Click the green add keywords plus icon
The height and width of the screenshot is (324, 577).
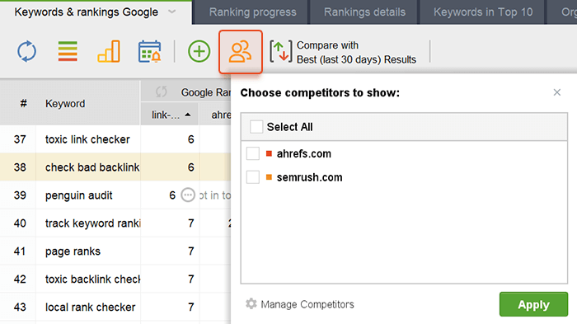pos(199,51)
